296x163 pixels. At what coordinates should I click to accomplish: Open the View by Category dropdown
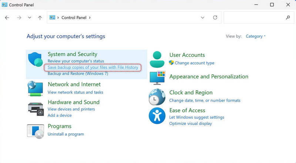(x=256, y=36)
